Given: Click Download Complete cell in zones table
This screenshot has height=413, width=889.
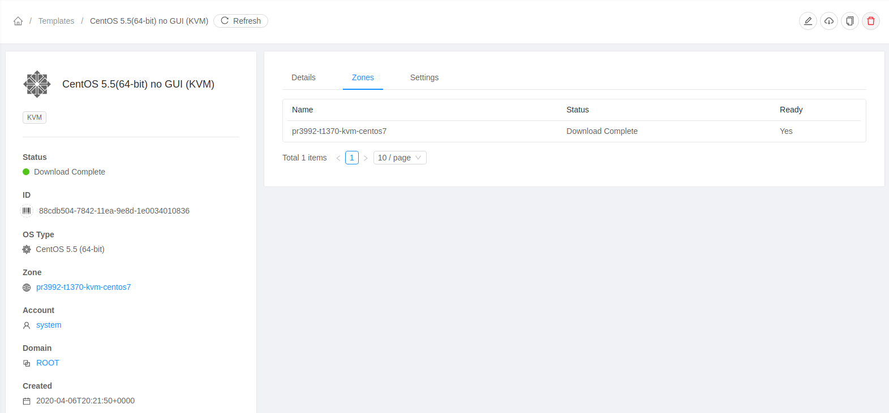Looking at the screenshot, I should coord(602,131).
